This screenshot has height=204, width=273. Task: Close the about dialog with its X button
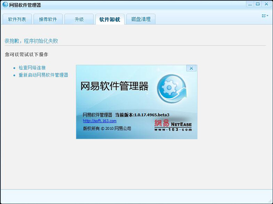[192, 68]
